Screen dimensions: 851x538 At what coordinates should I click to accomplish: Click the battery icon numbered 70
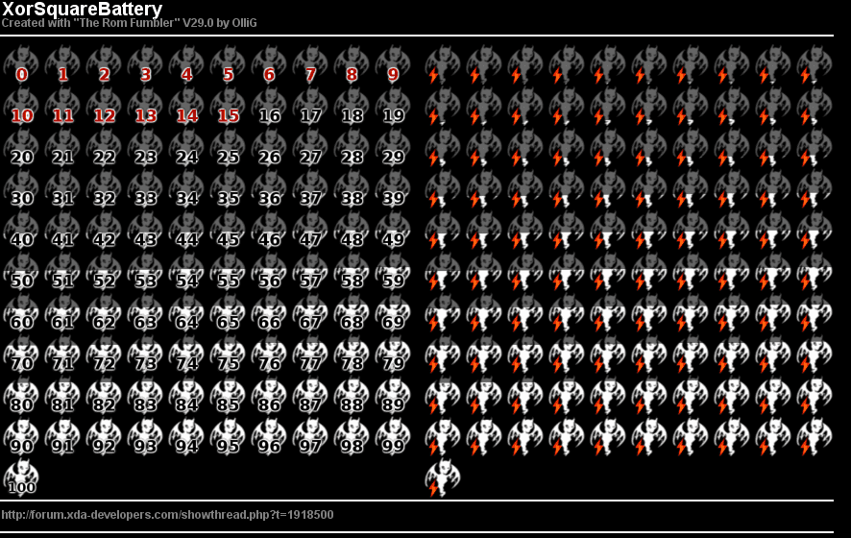point(21,354)
